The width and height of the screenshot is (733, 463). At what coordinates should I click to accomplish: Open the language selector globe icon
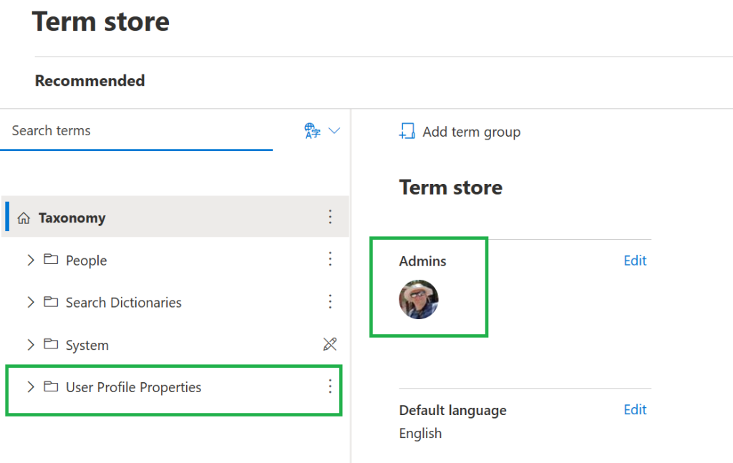[312, 131]
